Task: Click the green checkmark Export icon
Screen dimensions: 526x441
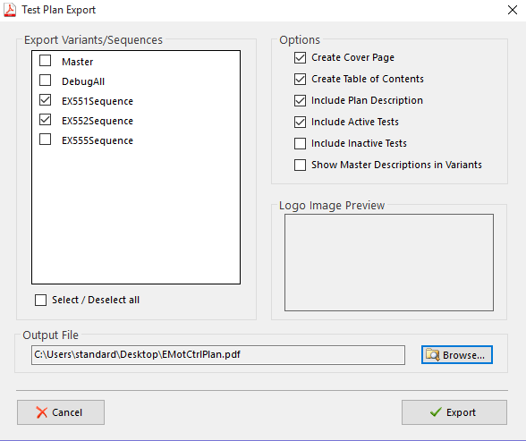Action: 436,411
